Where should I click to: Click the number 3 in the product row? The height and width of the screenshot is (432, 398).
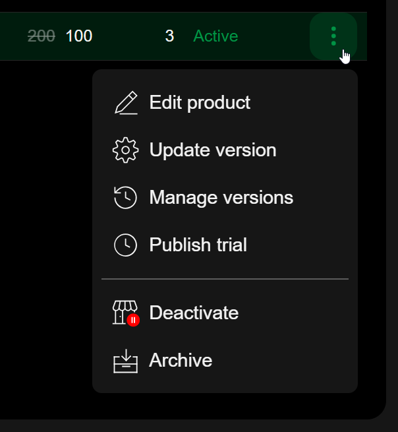169,36
